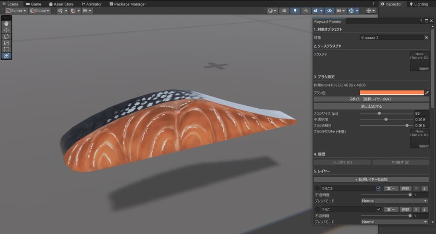Open the Center pivot mode dropdown
This screenshot has height=234, width=436.
[16, 11]
